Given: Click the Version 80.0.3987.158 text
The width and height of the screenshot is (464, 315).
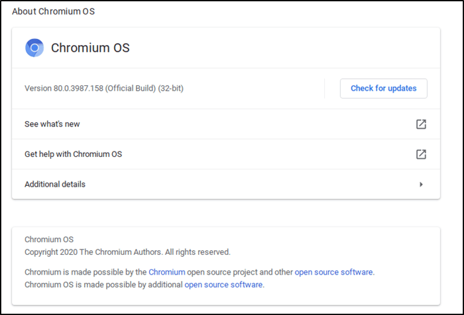Looking at the screenshot, I should tap(64, 88).
